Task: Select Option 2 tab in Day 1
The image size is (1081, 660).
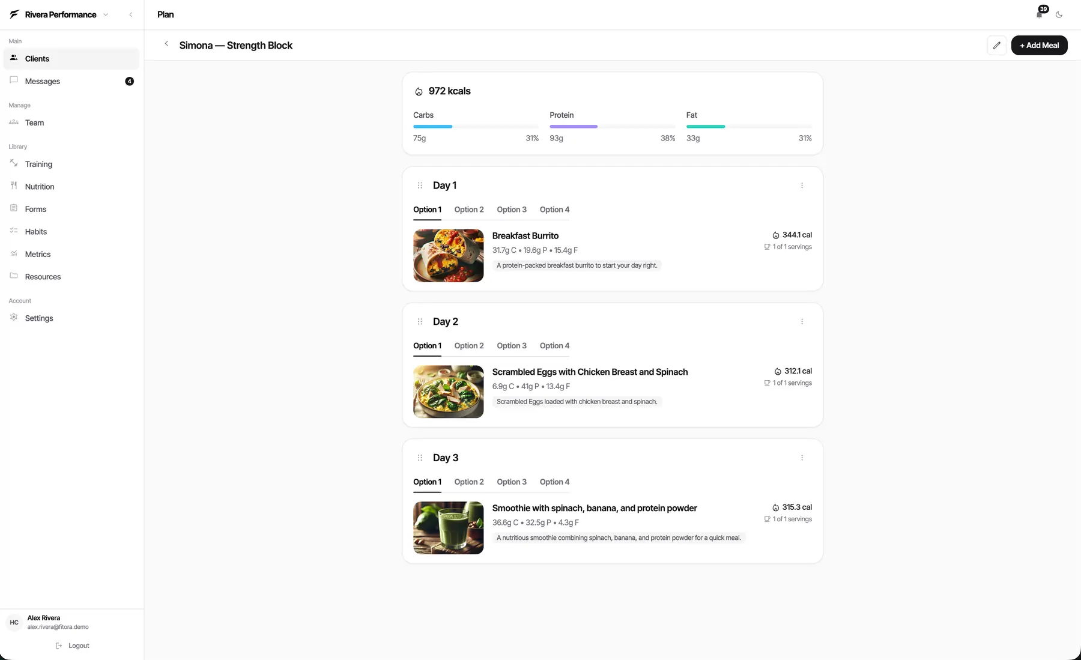Action: coord(469,210)
